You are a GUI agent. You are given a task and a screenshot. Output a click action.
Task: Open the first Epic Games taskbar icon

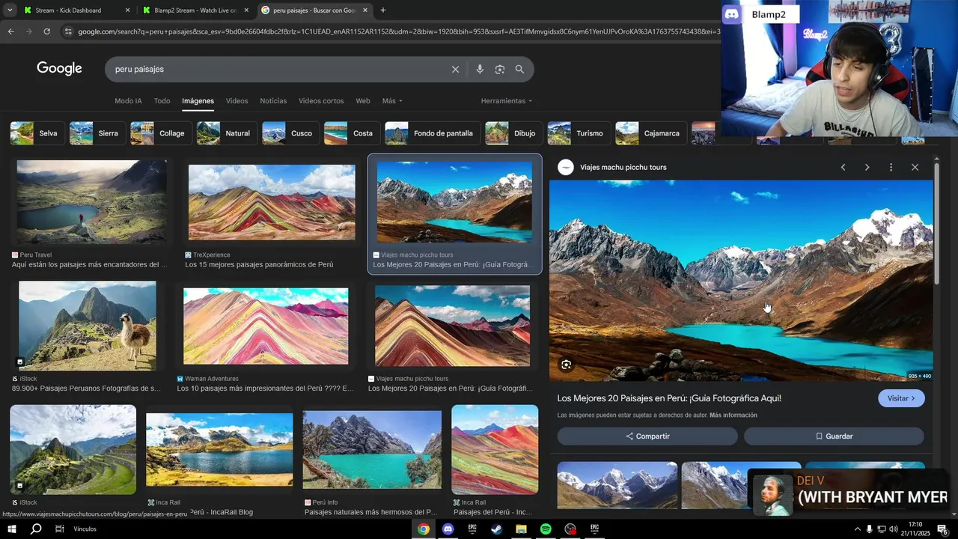pyautogui.click(x=472, y=529)
